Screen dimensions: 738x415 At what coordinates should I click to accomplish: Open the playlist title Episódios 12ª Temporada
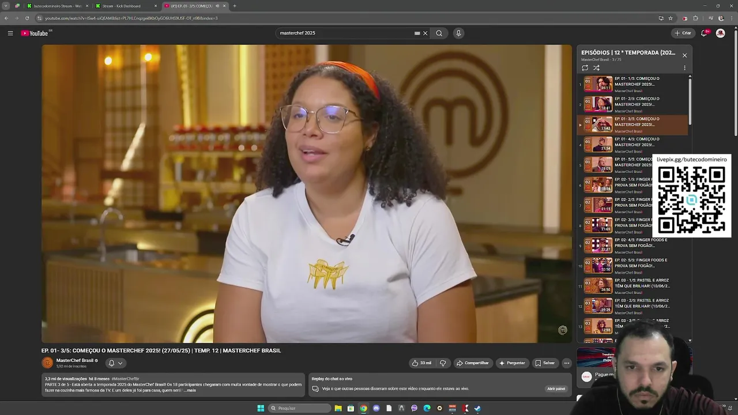pos(628,52)
